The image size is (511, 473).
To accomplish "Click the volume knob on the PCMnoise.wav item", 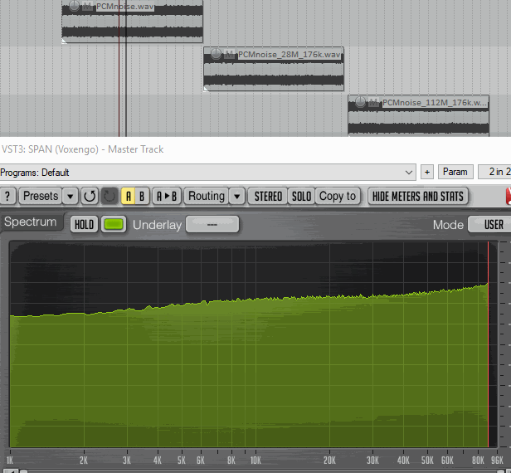I will tap(75, 7).
